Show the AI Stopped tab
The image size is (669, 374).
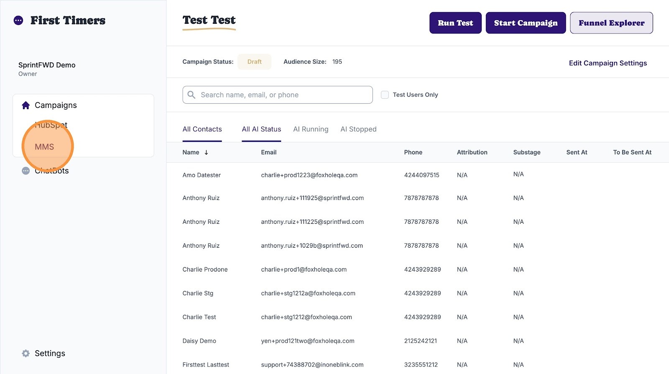[358, 129]
